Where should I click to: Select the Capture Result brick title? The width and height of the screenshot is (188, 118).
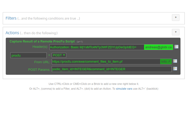[x=42, y=42]
